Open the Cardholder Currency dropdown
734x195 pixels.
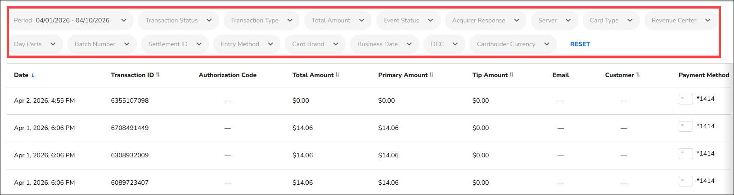pyautogui.click(x=513, y=44)
